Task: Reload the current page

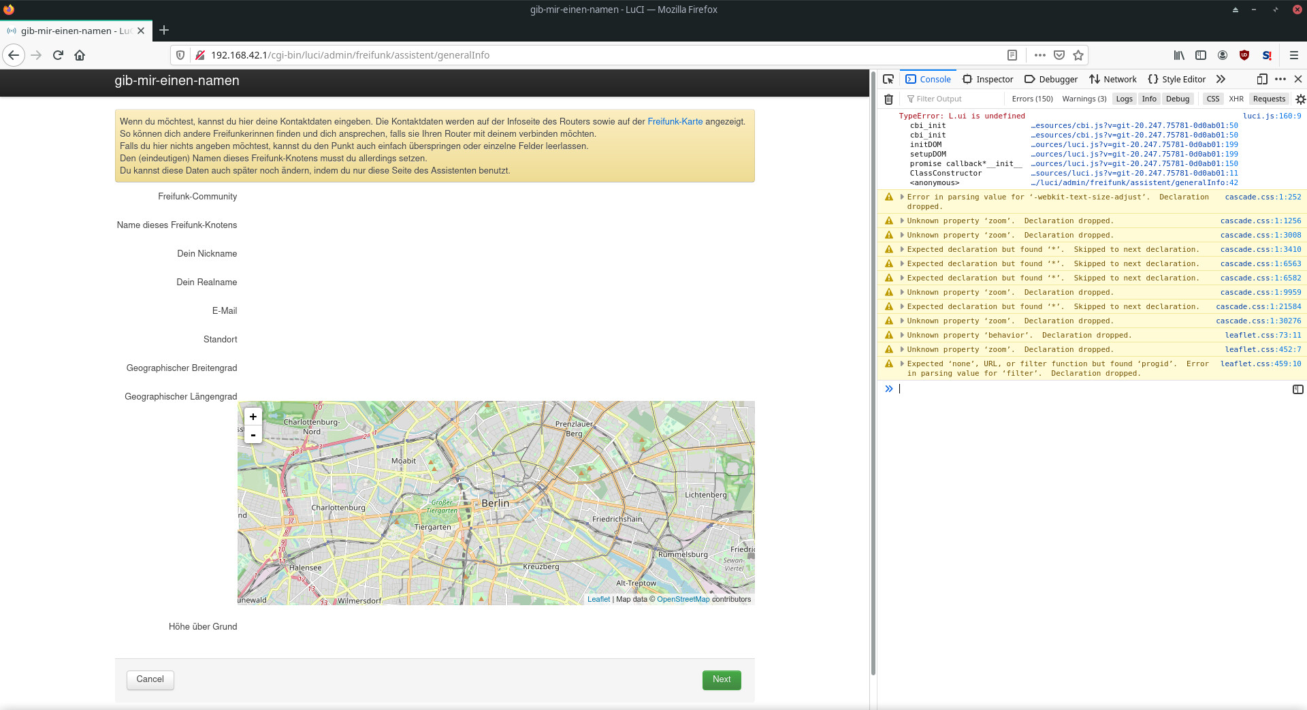Action: 57,55
